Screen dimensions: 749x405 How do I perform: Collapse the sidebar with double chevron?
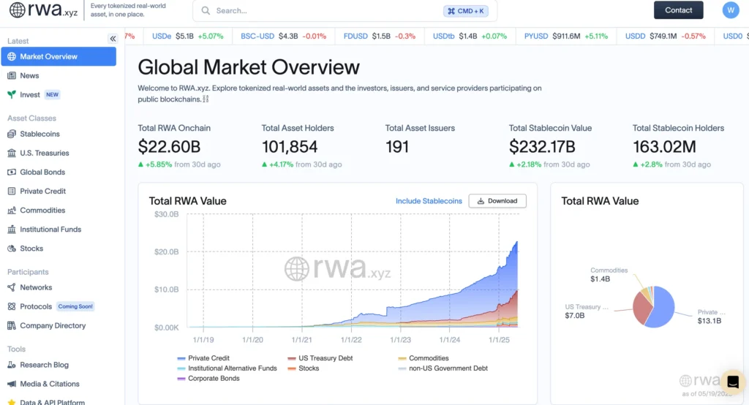pos(113,39)
